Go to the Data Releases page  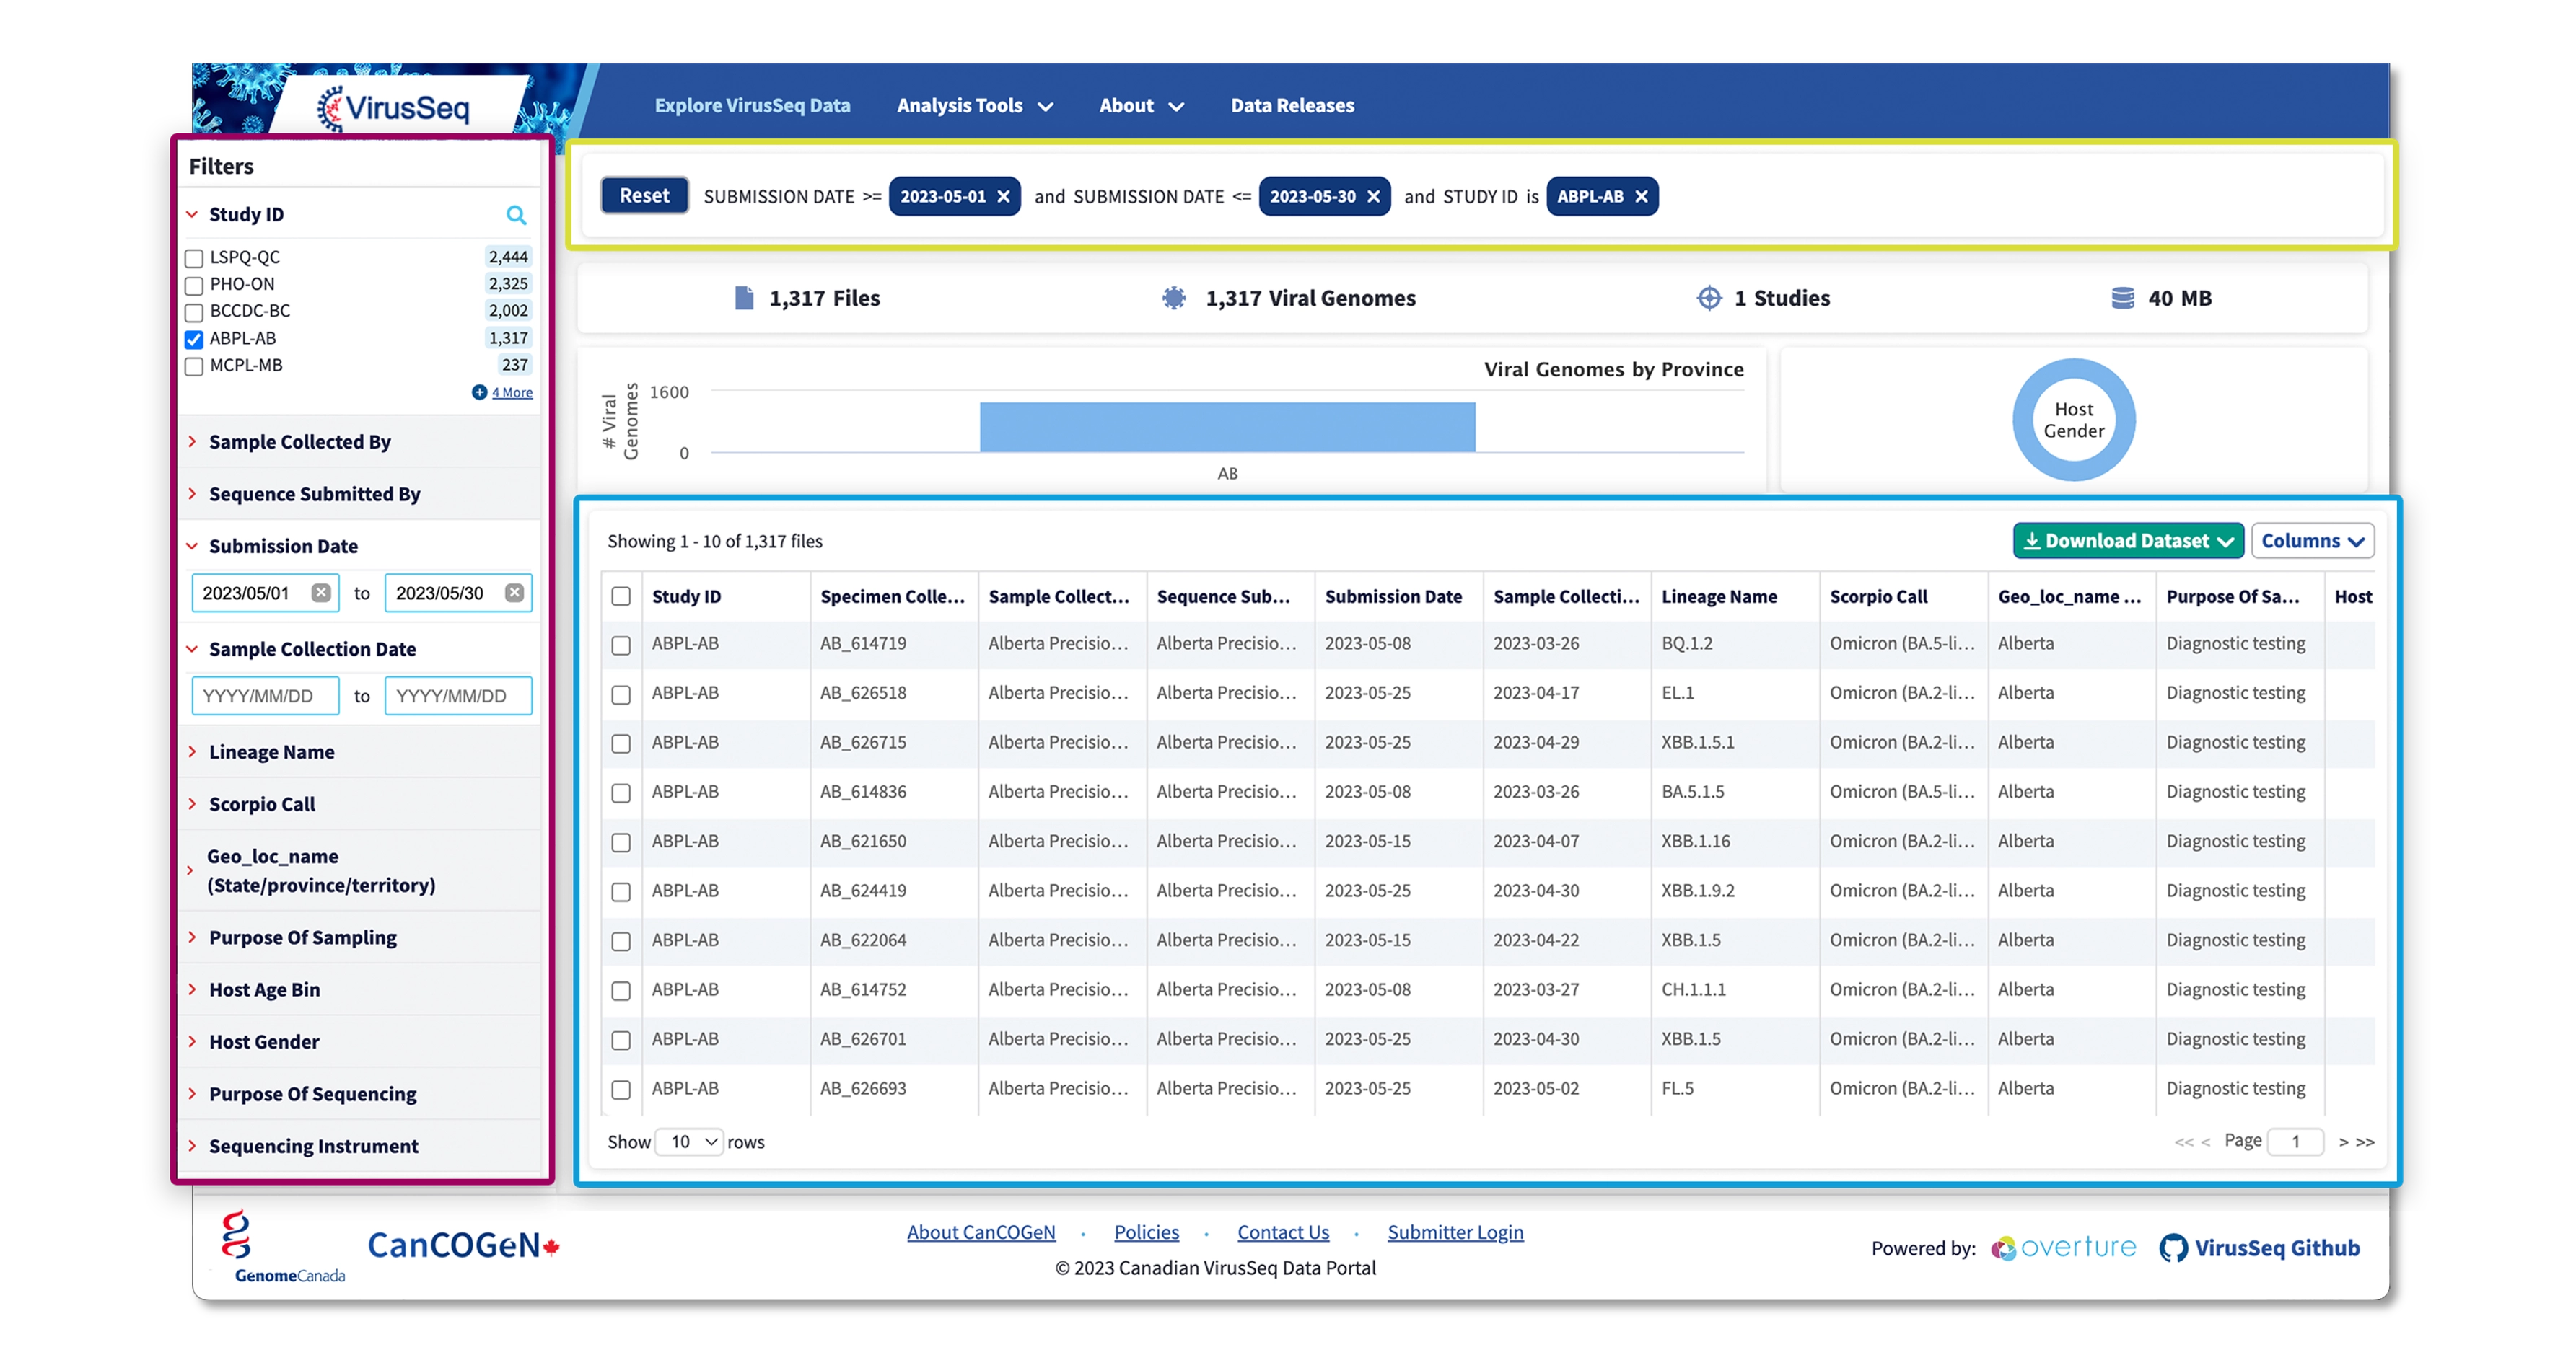click(x=1292, y=106)
